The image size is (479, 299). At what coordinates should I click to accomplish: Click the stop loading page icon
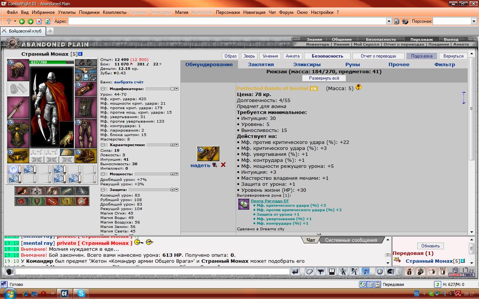click(x=39, y=22)
